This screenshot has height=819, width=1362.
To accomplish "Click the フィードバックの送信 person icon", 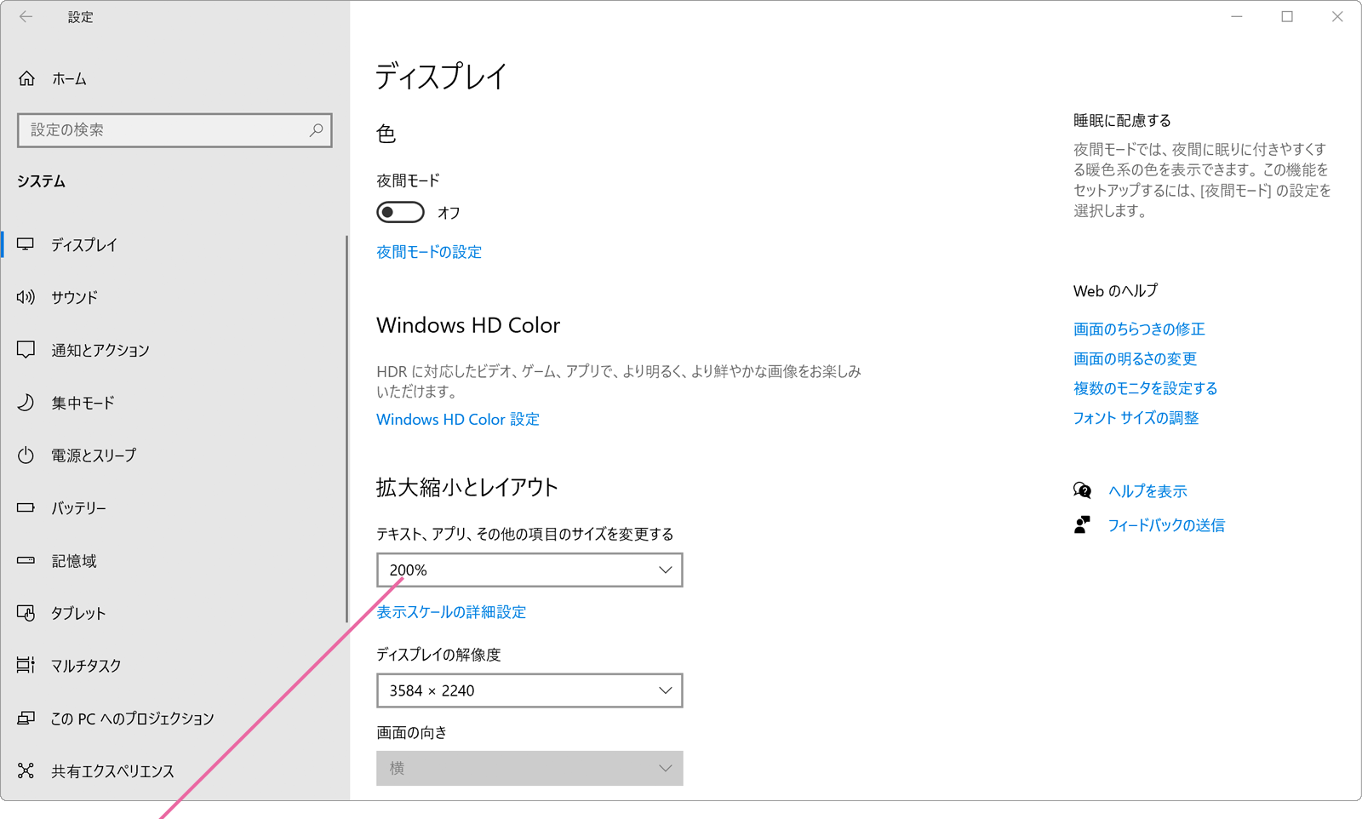I will 1082,524.
